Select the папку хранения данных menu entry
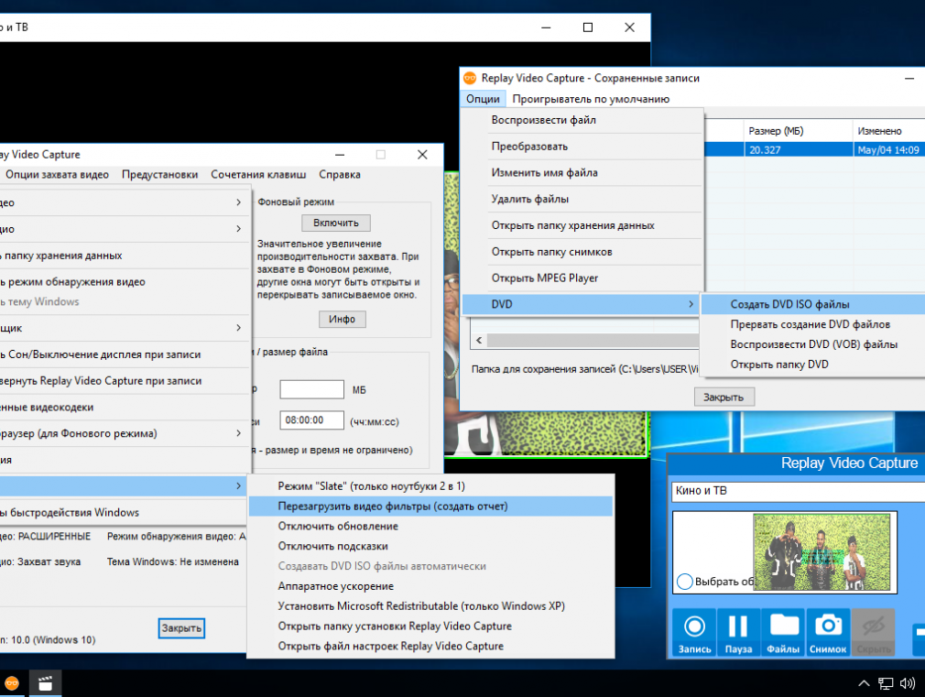The width and height of the screenshot is (925, 697). click(x=124, y=256)
